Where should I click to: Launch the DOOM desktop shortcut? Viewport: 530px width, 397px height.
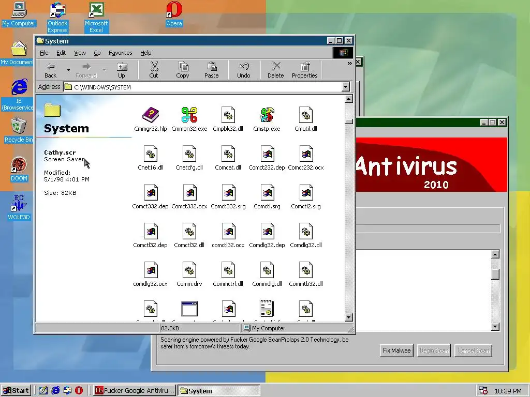click(x=19, y=170)
